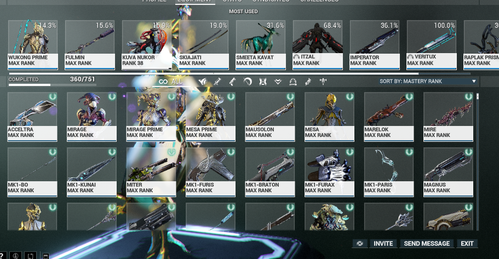Click the Invite button

pos(383,244)
